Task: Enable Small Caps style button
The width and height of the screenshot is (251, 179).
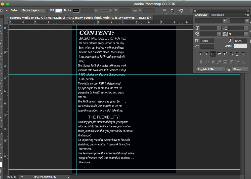Action: pyautogui.click(x=219, y=54)
